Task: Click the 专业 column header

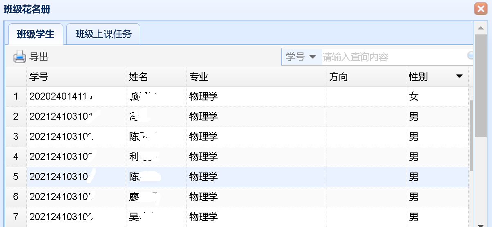Action: (x=256, y=77)
